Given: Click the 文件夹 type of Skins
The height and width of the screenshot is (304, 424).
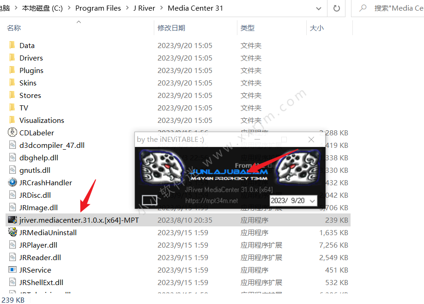Looking at the screenshot, I should click(251, 83).
